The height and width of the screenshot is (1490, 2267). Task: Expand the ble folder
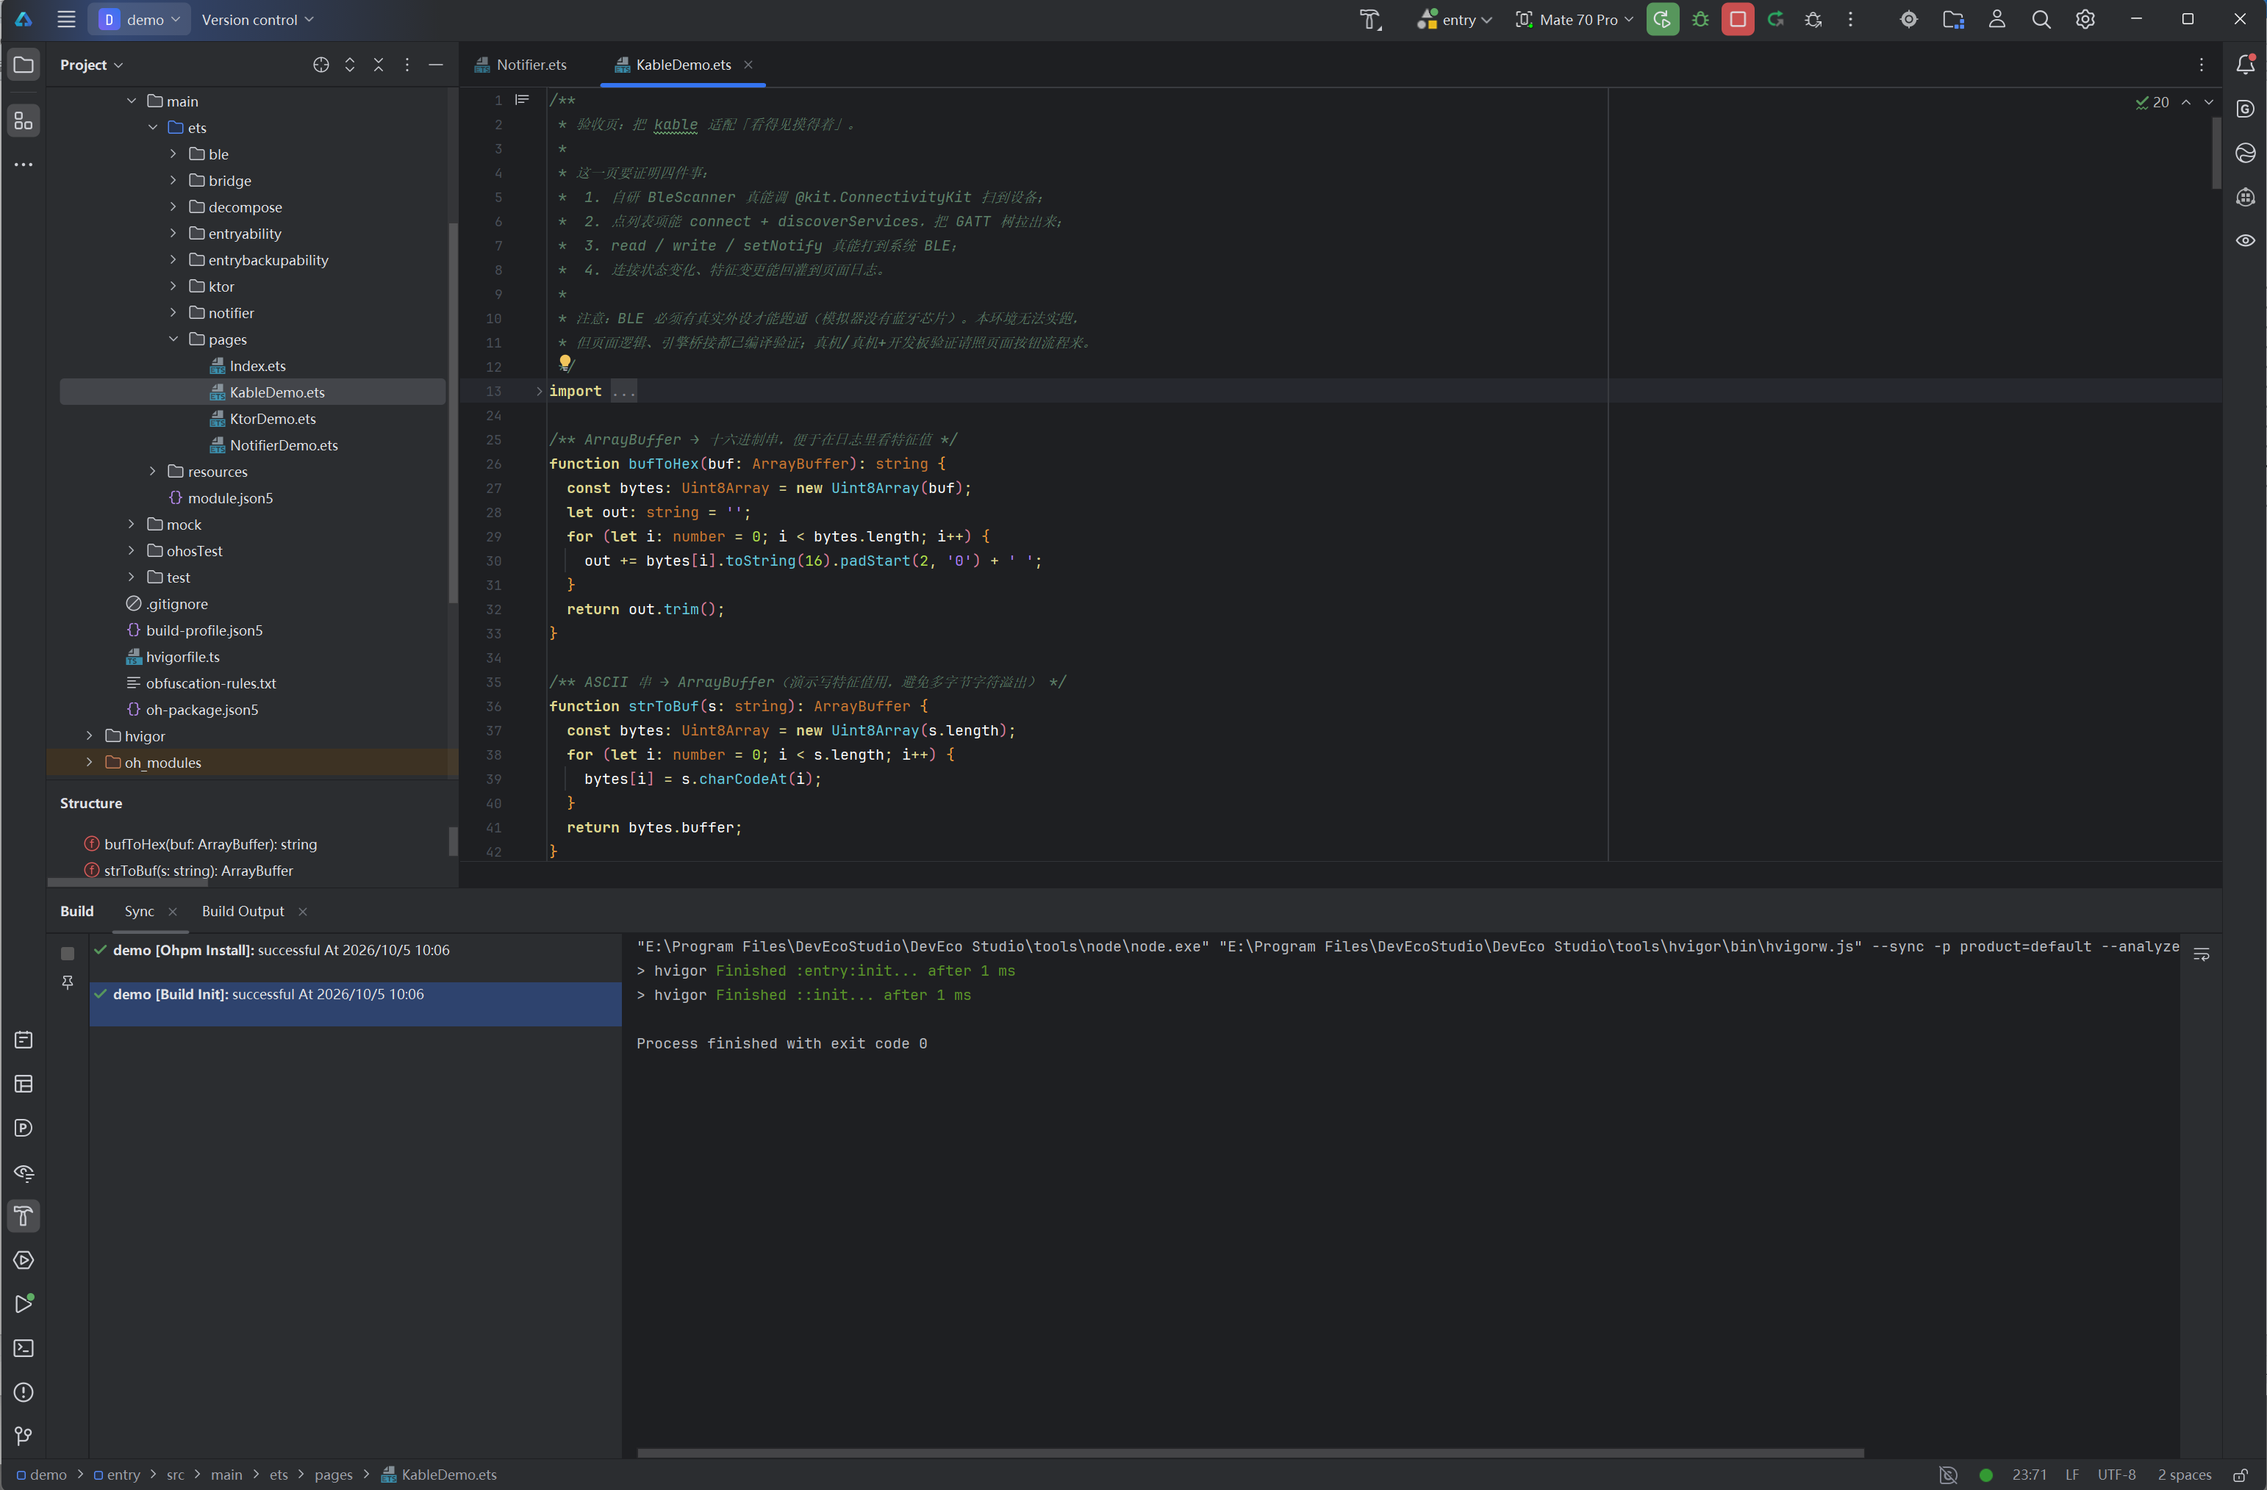pyautogui.click(x=173, y=154)
